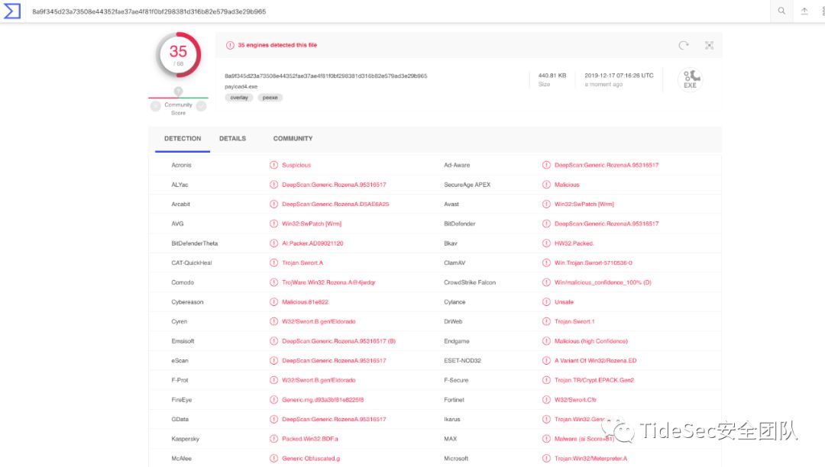Click the Emsisoft engine name

[x=183, y=341]
